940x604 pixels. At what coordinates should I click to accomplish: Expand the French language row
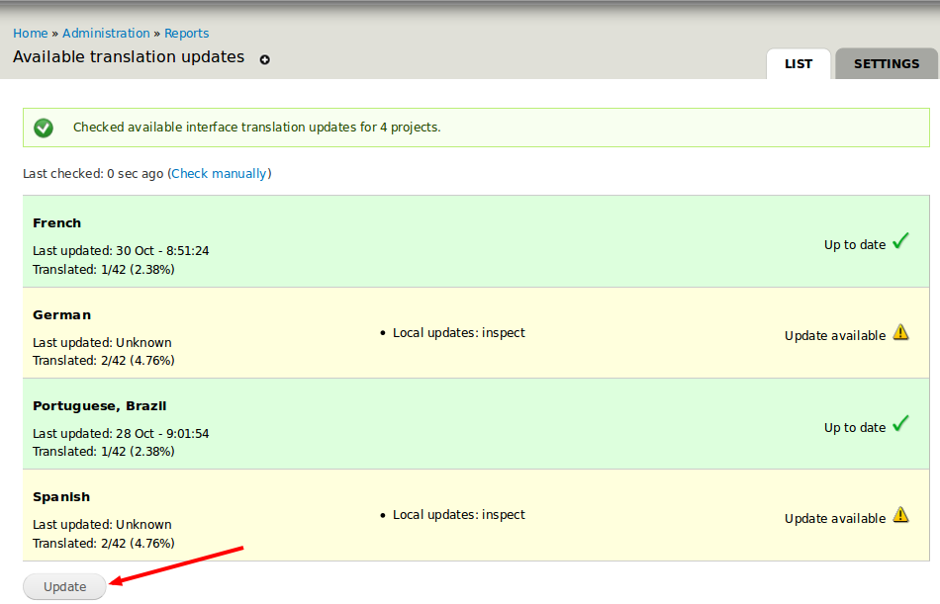tap(476, 241)
